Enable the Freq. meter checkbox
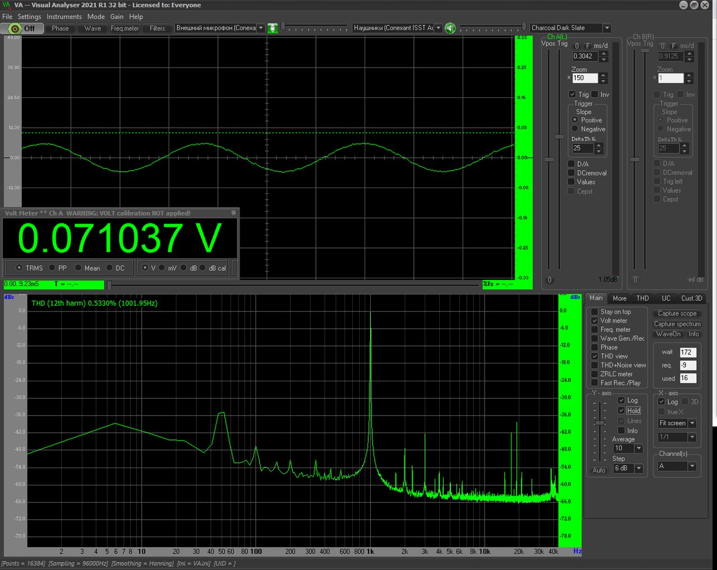This screenshot has width=717, height=570. tap(595, 330)
